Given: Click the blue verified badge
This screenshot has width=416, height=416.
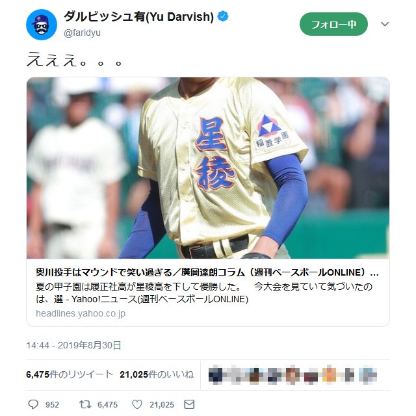Looking at the screenshot, I should [x=223, y=16].
